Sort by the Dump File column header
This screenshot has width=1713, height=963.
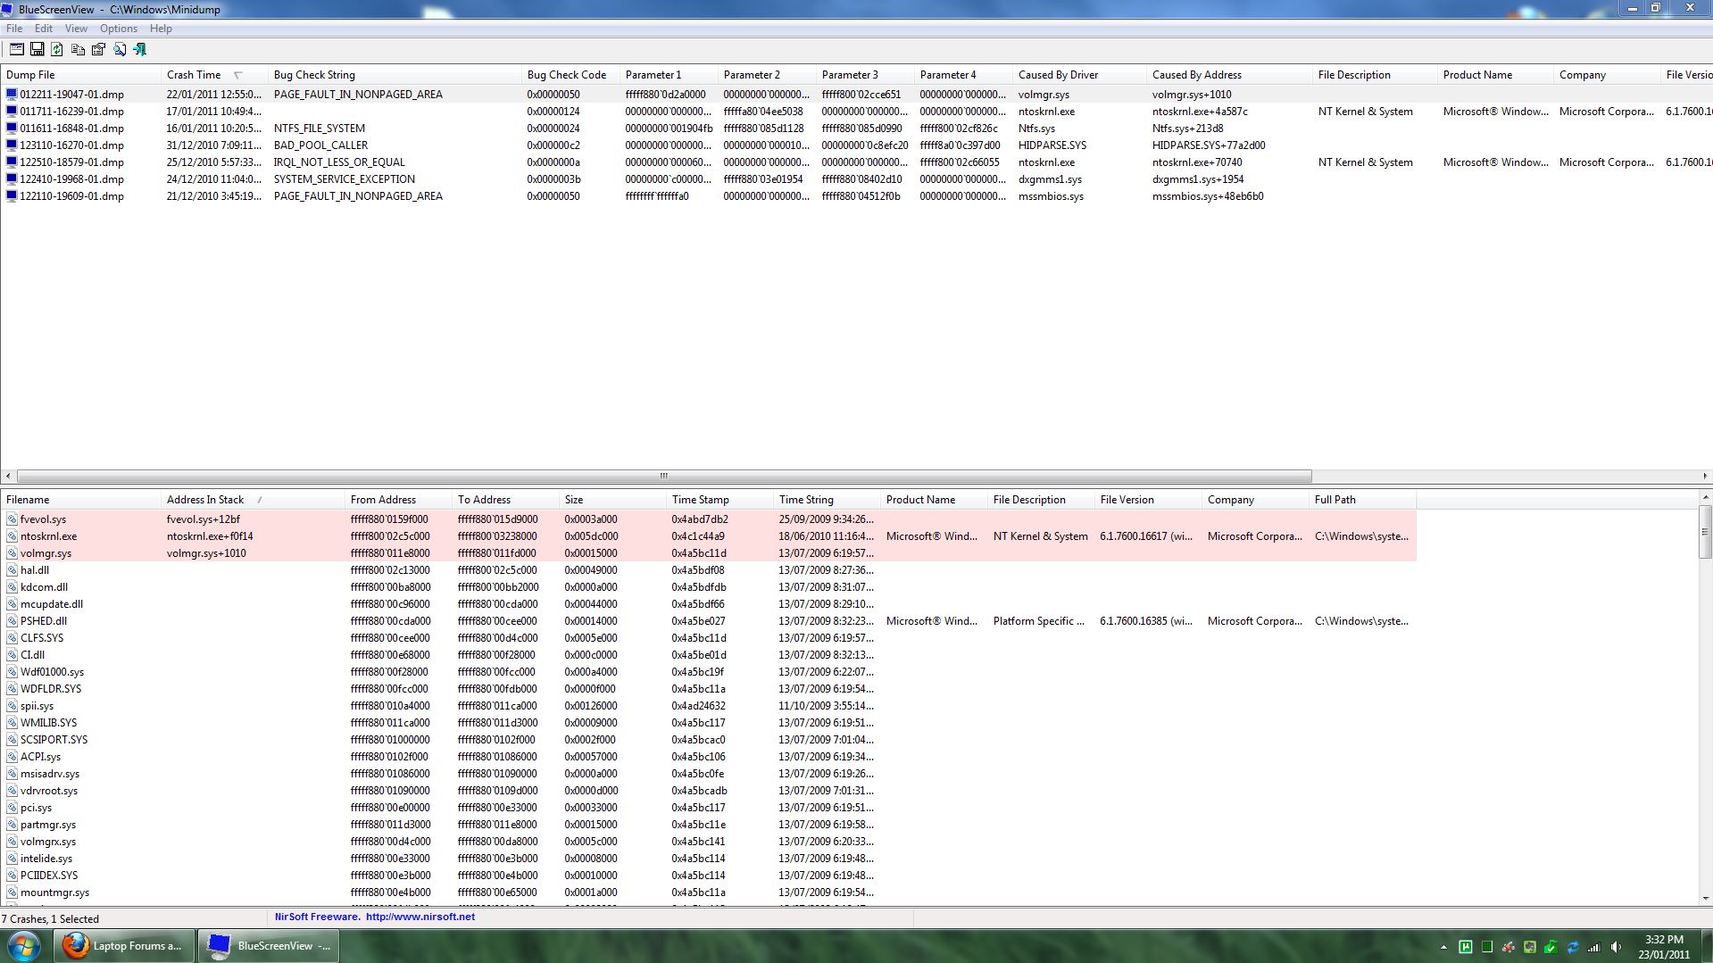[80, 75]
